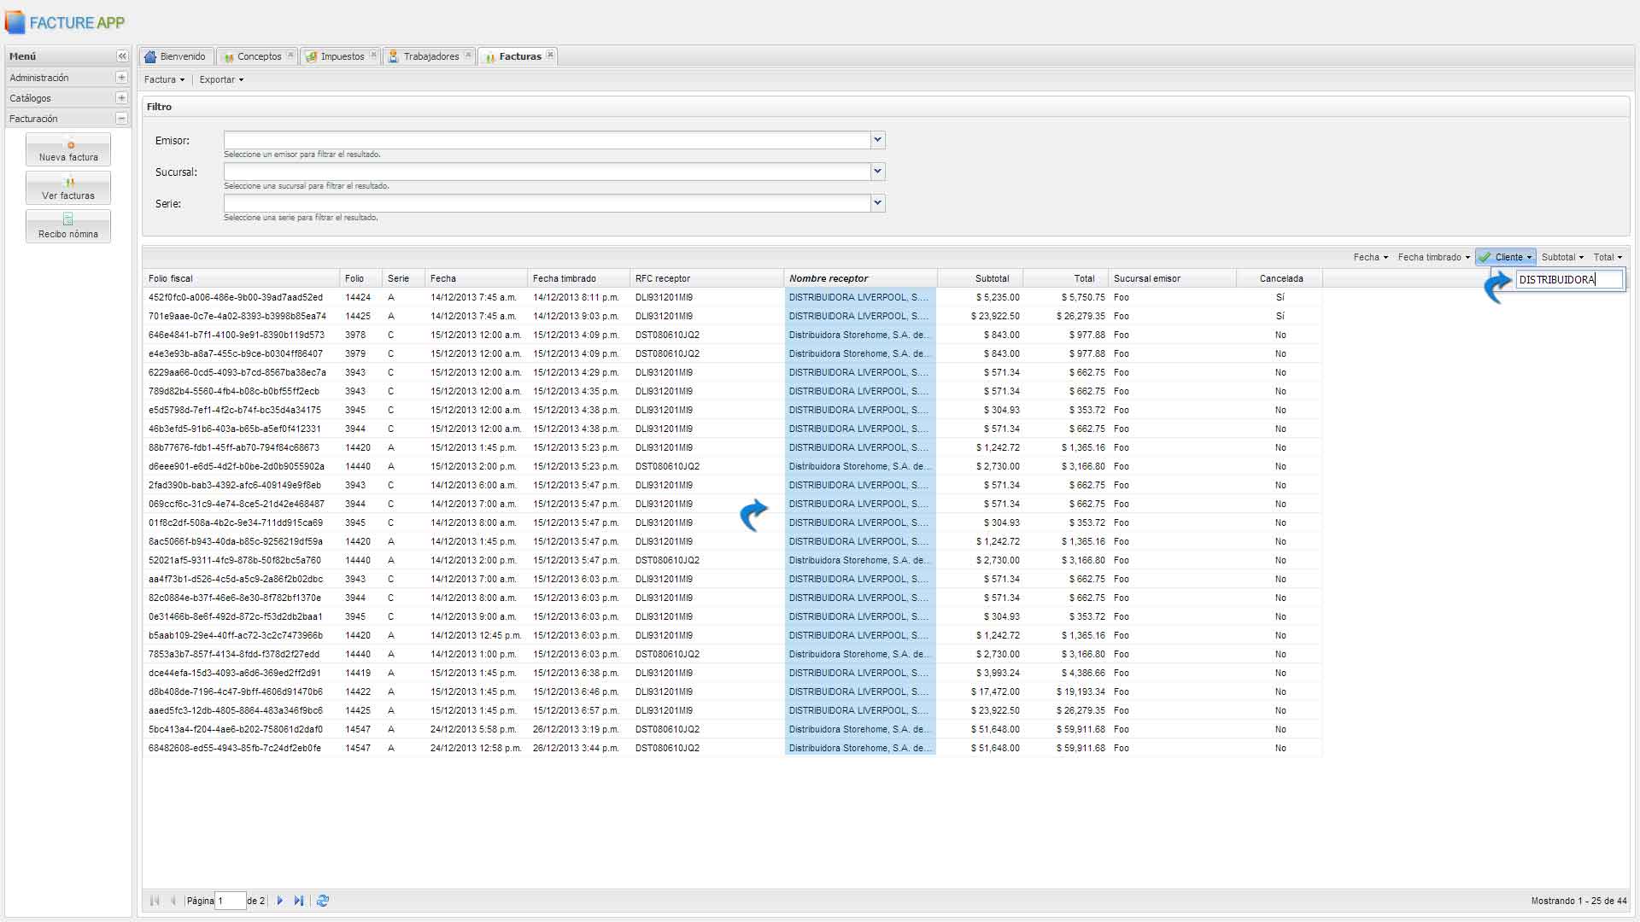Expand the Catálogos menu section
The height and width of the screenshot is (922, 1640).
coord(121,98)
